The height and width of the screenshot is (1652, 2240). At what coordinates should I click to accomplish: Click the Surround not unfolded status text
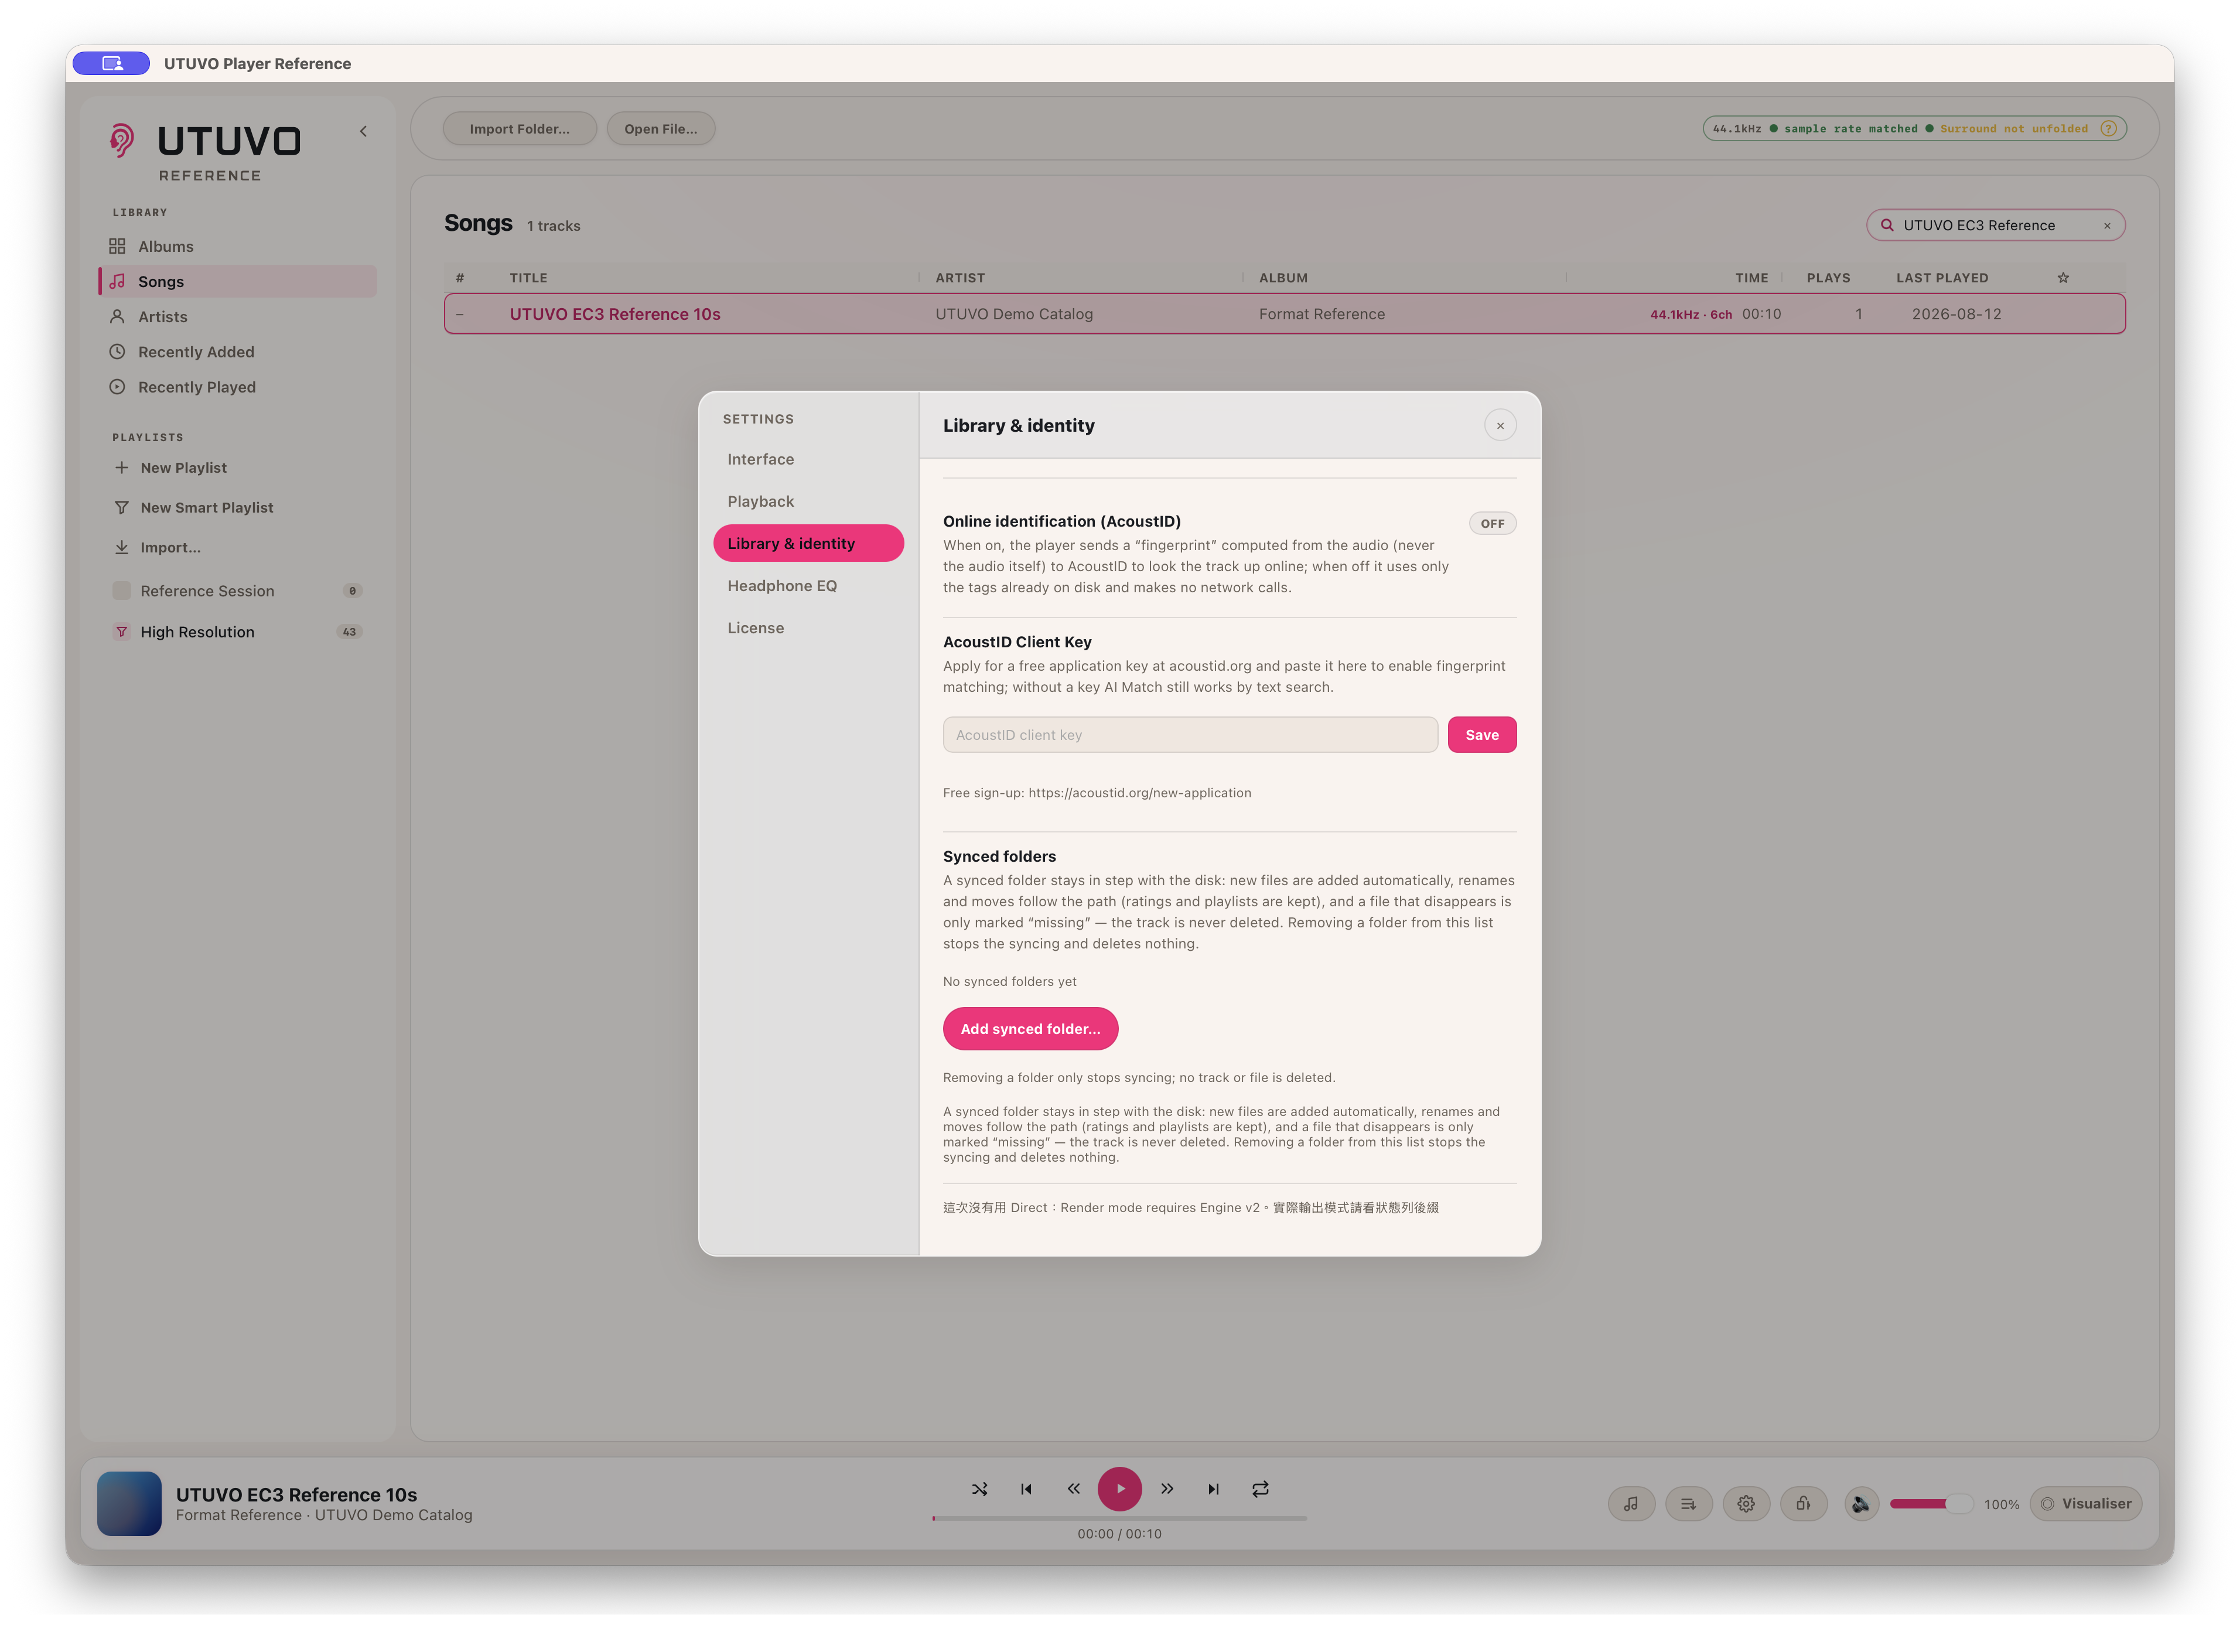coord(2013,128)
